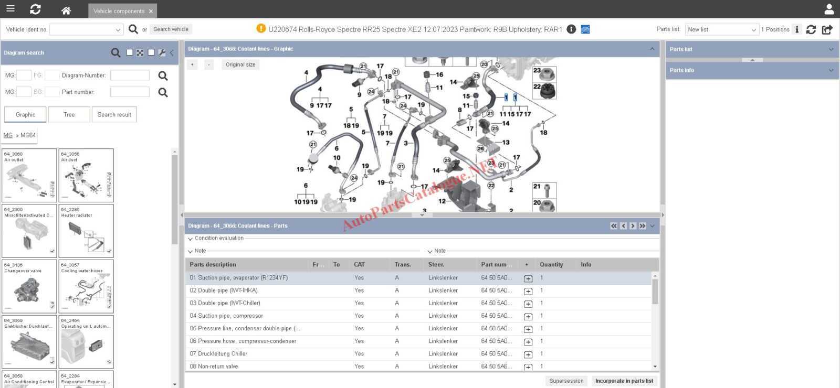Screen dimensions: 840x388
Task: Jump to last diagram arrow
Action: 642,226
